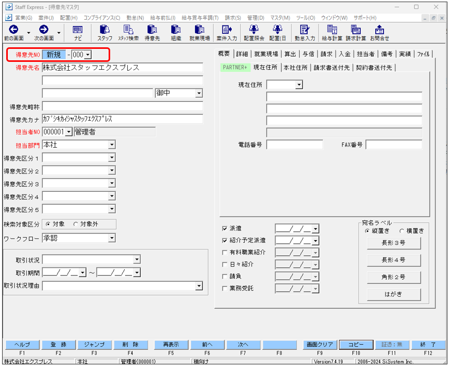Open the 取引状況理由 dropdown
Image resolution: width=449 pixels, height=367 pixels.
pyautogui.click(x=199, y=285)
